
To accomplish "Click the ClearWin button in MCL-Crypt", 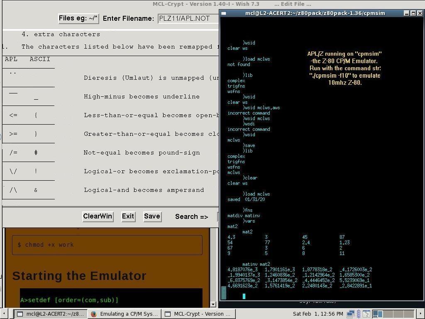I will click(98, 216).
